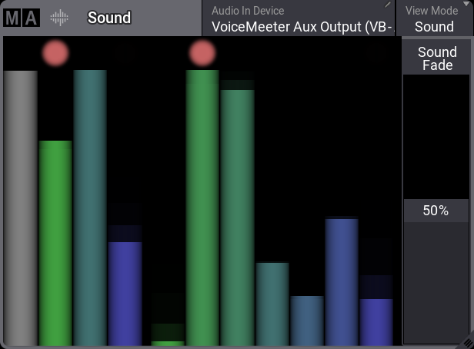Select the first bright green frequency bar
Image resolution: width=474 pixels, height=349 pixels.
[55, 242]
